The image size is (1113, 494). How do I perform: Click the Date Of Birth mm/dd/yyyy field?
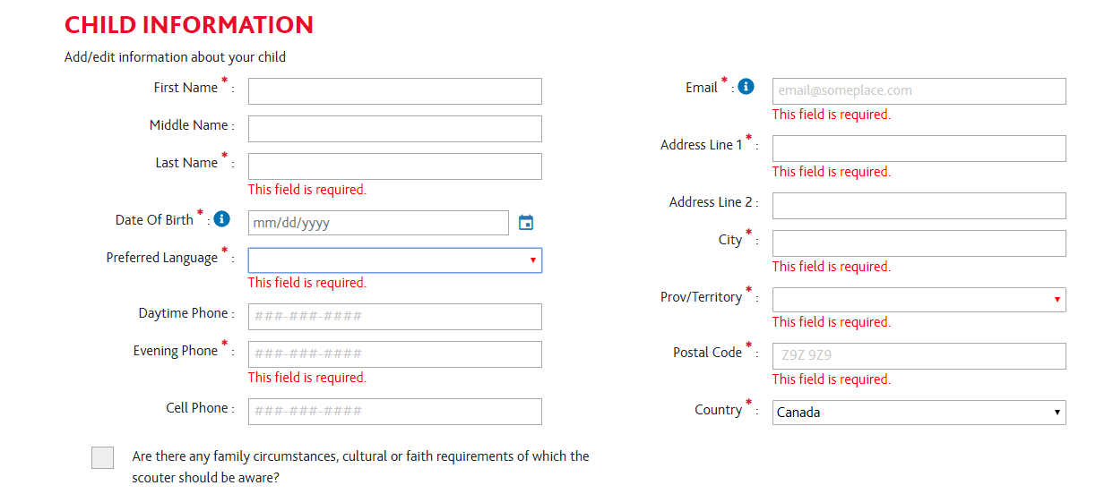(378, 223)
